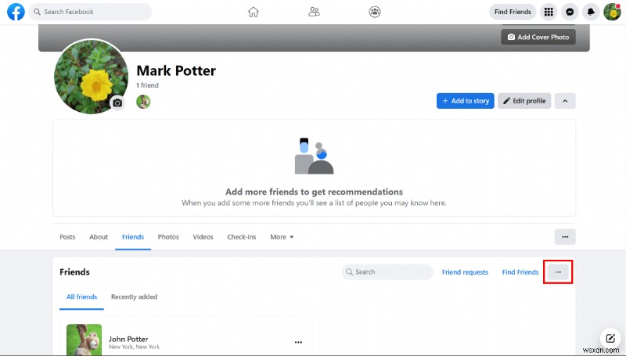The width and height of the screenshot is (626, 356).
Task: Switch to the Videos tab
Action: 203,237
